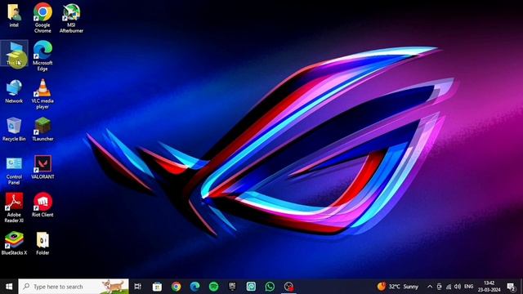
Task: Switch the ENG input language indicator
Action: (468, 287)
